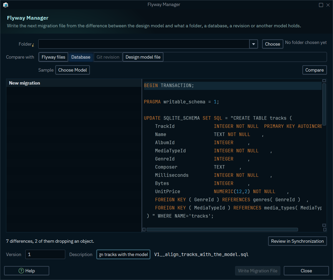Click the UPDATE SQLITE_SCHEMA line
Image resolution: width=333 pixels, height=280 pixels.
point(218,118)
